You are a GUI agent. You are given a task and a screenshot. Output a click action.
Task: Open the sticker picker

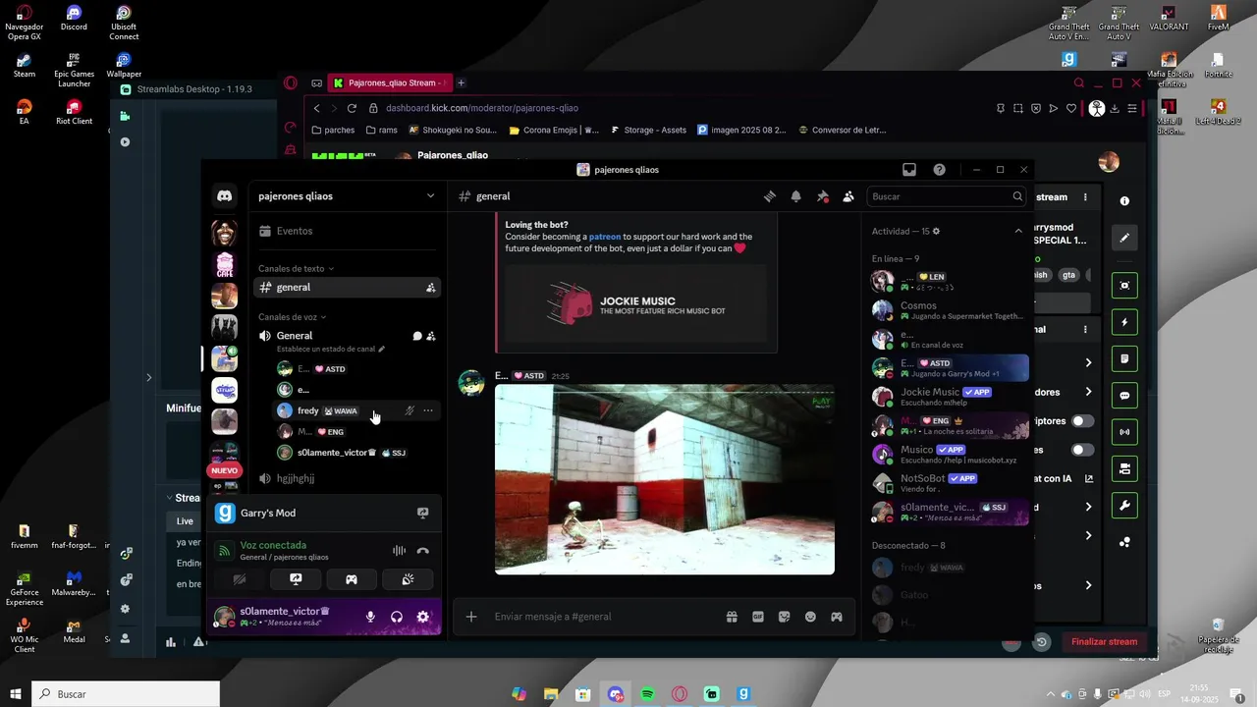coord(784,617)
